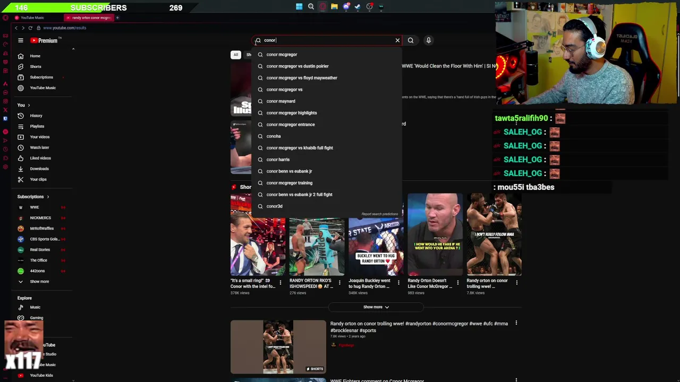Image resolution: width=680 pixels, height=382 pixels.
Task: Open a new browser tab with plus
Action: coord(117,18)
